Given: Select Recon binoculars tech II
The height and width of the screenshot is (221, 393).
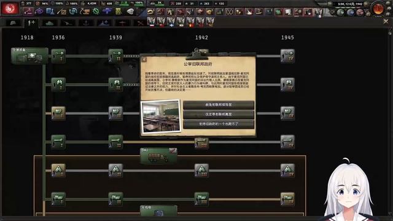Looking at the screenshot, I should pyautogui.click(x=115, y=85).
